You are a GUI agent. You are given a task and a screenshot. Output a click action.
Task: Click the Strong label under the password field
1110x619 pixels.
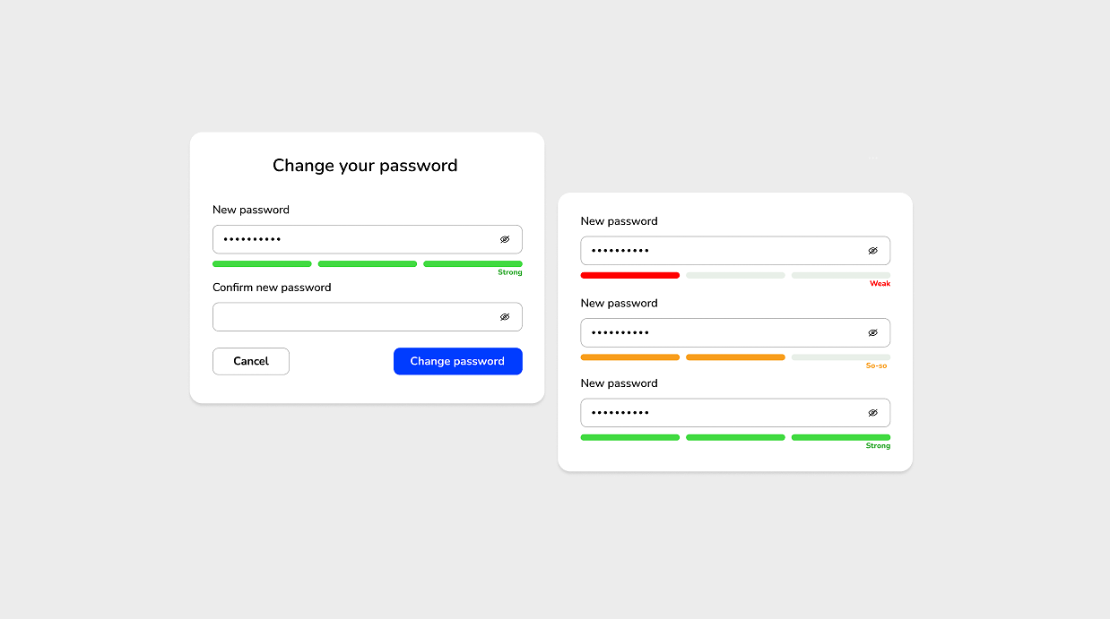(x=509, y=271)
